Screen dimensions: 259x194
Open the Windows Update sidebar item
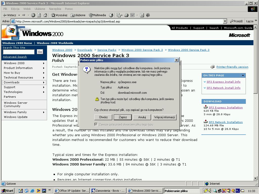(x=16, y=117)
